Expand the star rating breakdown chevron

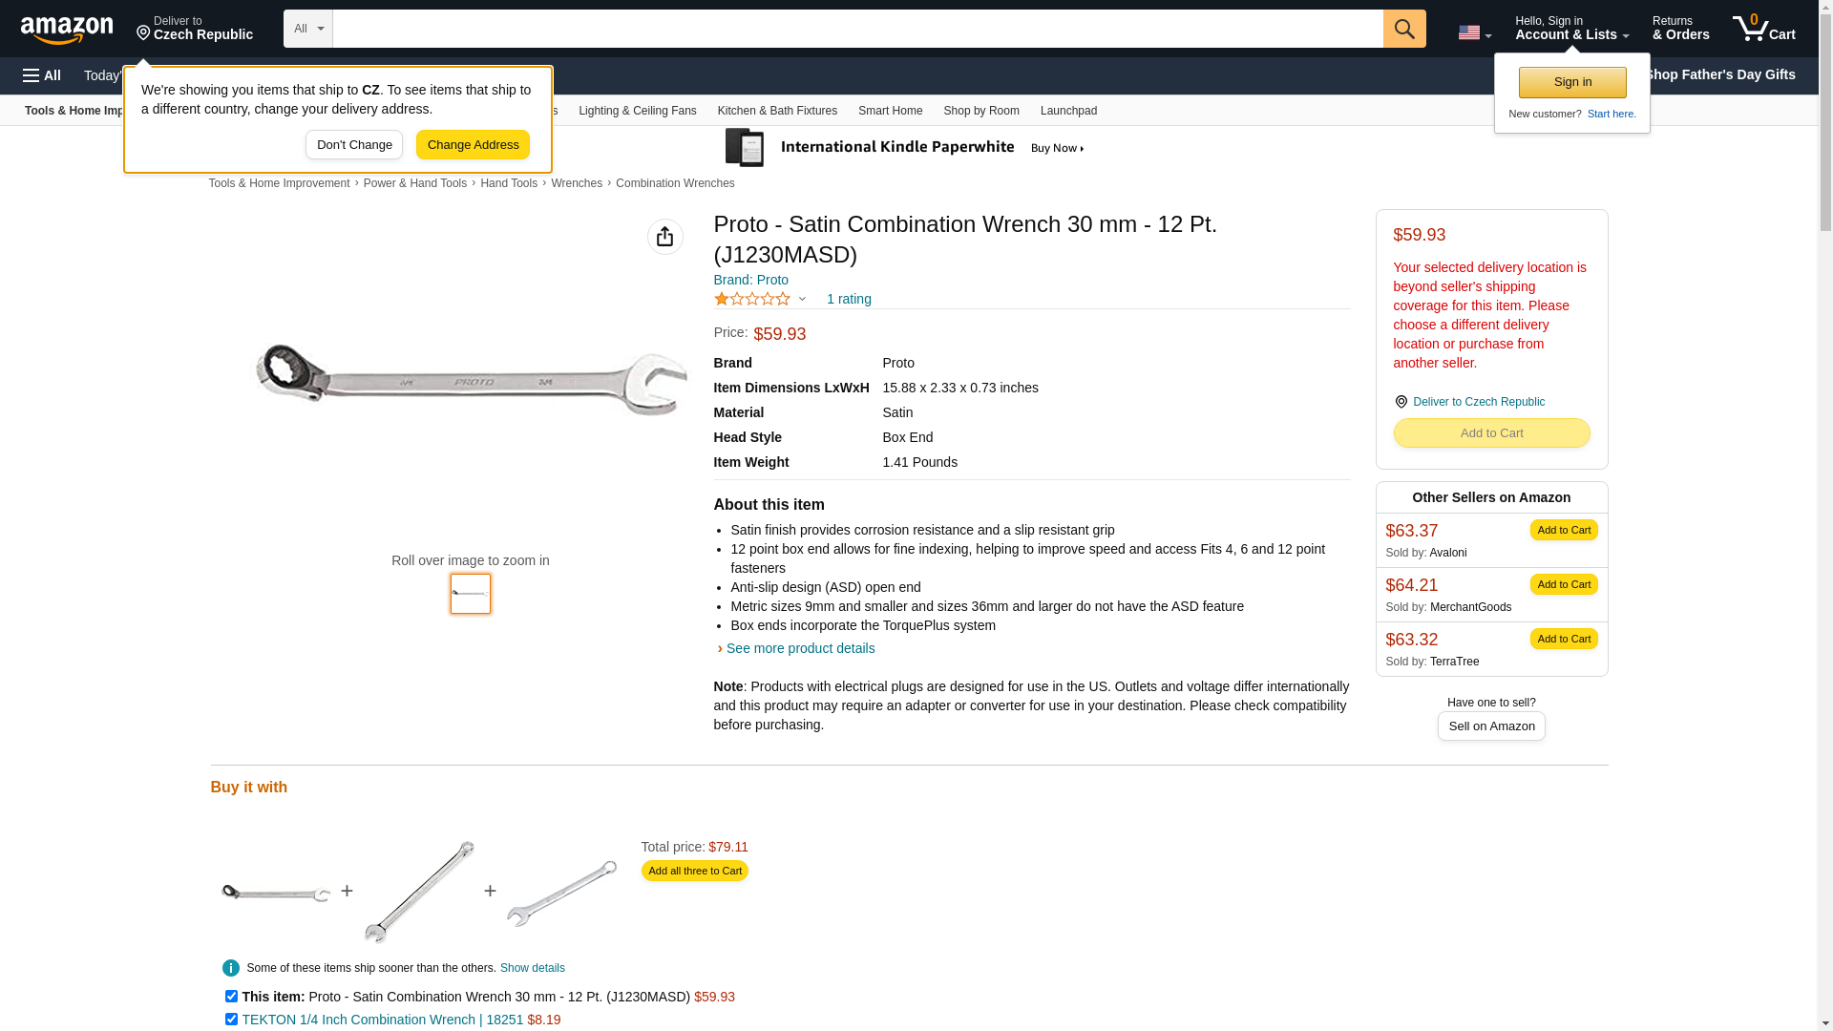coord(802,299)
